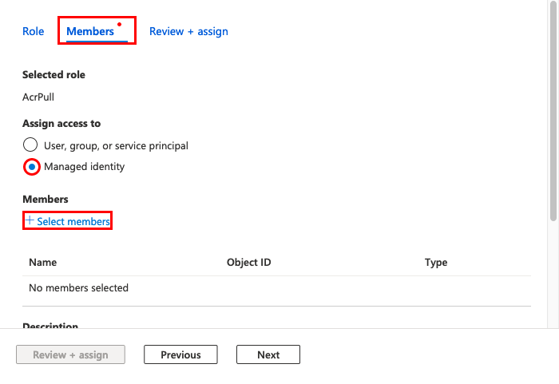Select the User, group, or service principal radio
The height and width of the screenshot is (384, 559).
[x=30, y=144]
